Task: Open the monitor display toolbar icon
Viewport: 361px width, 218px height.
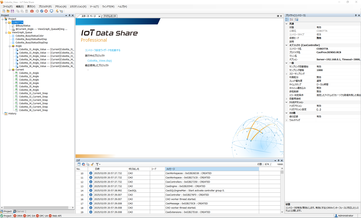Action: tap(52, 11)
